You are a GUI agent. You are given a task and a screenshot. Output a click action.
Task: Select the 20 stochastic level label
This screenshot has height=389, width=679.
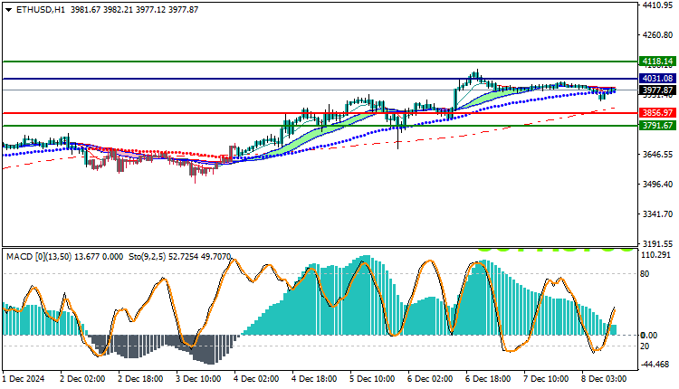(x=645, y=346)
